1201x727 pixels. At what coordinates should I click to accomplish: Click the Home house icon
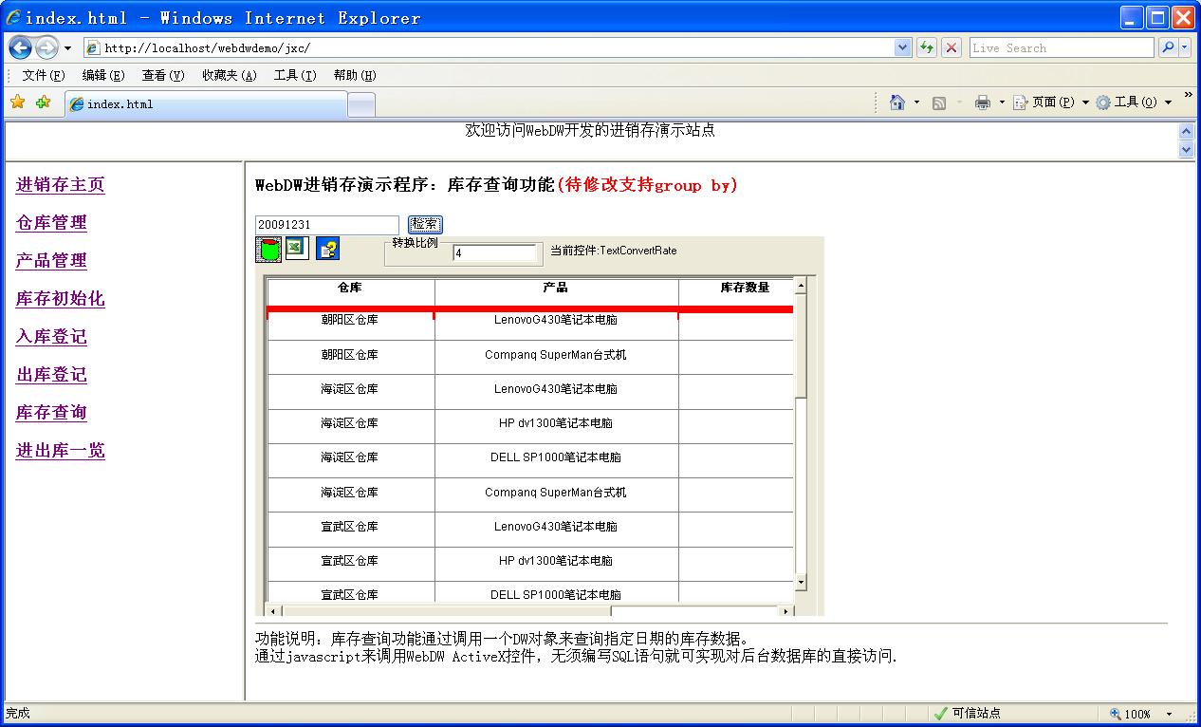click(x=896, y=103)
